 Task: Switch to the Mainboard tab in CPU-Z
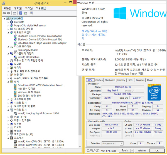click(x=110, y=80)
